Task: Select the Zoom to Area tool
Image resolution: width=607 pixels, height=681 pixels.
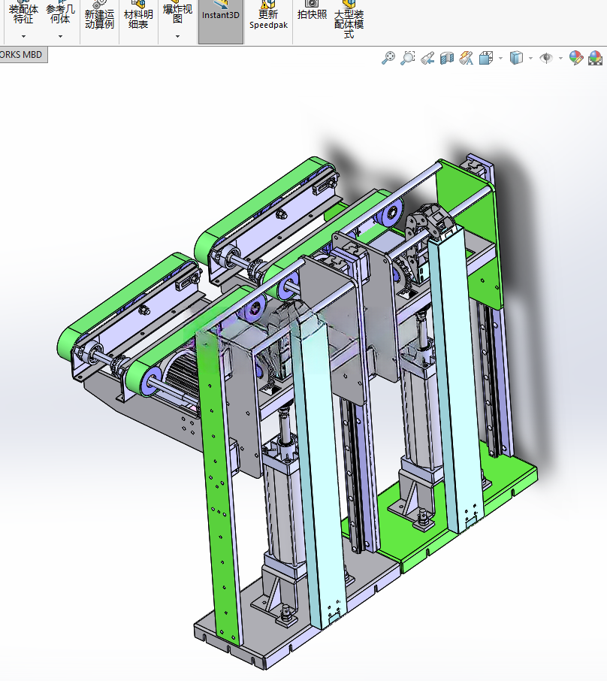Action: click(x=408, y=58)
